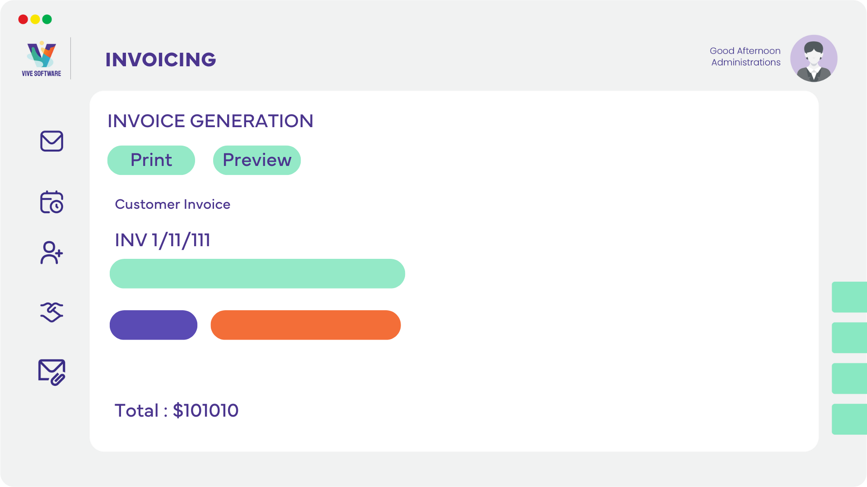This screenshot has width=867, height=487.
Task: Click the red window dot
Action: [23, 19]
